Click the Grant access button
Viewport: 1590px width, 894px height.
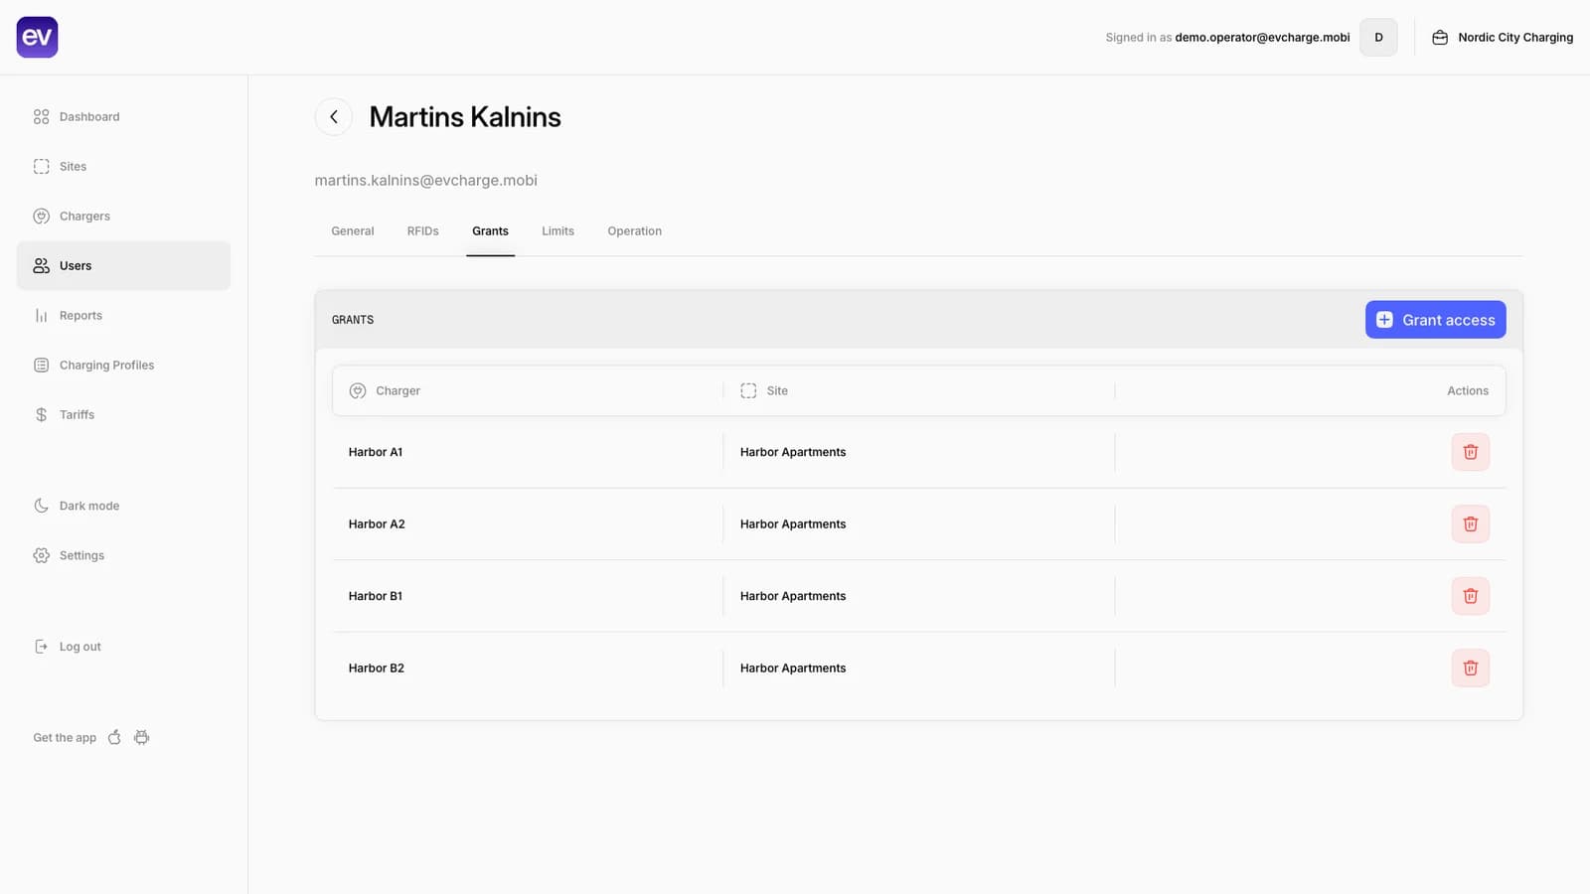click(x=1435, y=320)
